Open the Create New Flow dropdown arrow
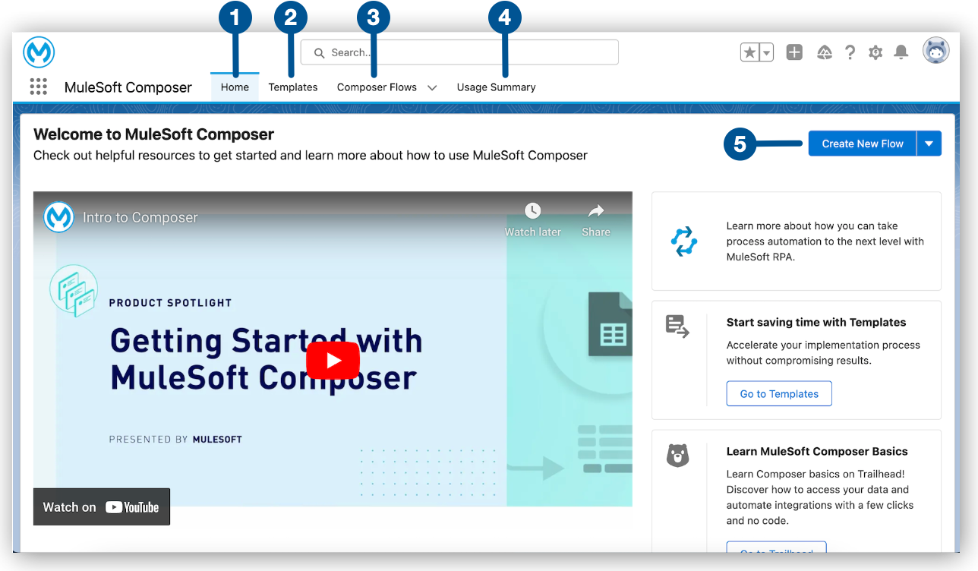 pos(929,143)
